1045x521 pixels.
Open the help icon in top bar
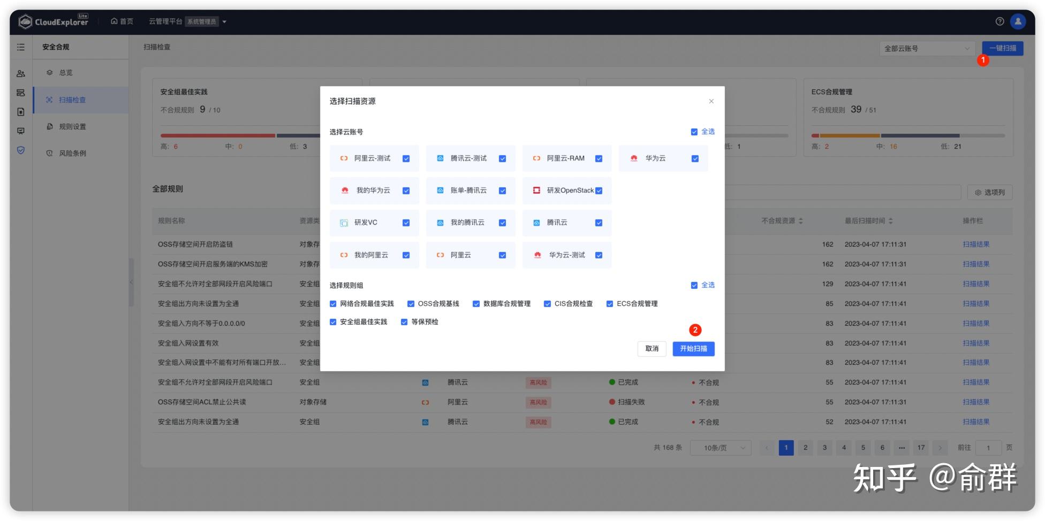999,21
